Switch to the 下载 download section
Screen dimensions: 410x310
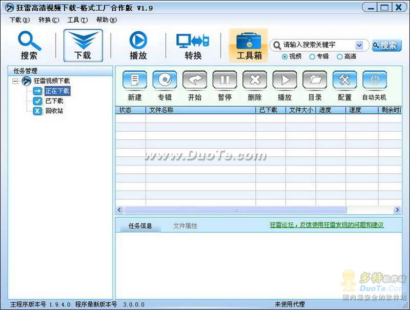pos(83,46)
